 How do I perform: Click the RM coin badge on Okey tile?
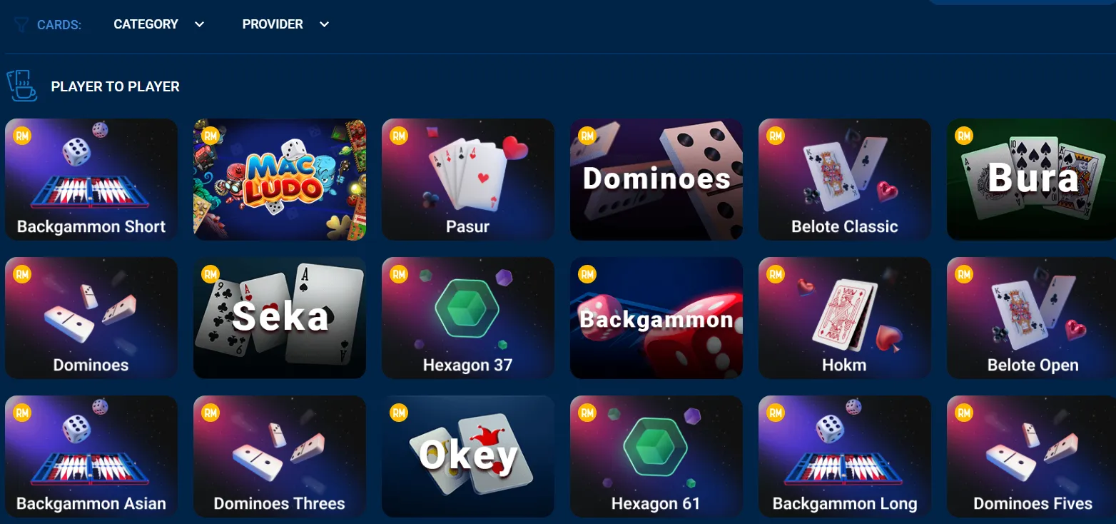pos(399,413)
